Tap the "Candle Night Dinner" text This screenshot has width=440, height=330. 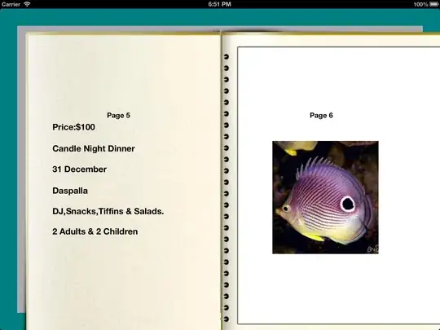[94, 148]
